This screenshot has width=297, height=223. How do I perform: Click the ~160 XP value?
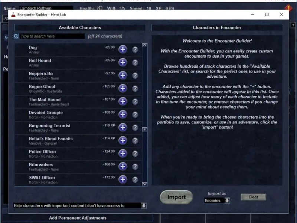(x=109, y=164)
